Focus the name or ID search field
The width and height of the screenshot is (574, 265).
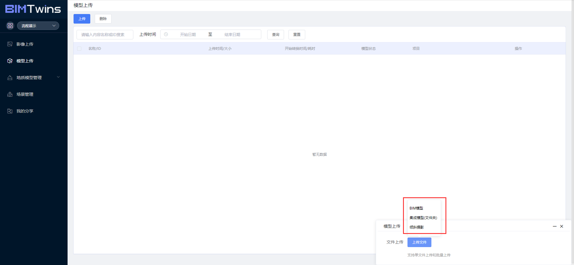(x=105, y=35)
